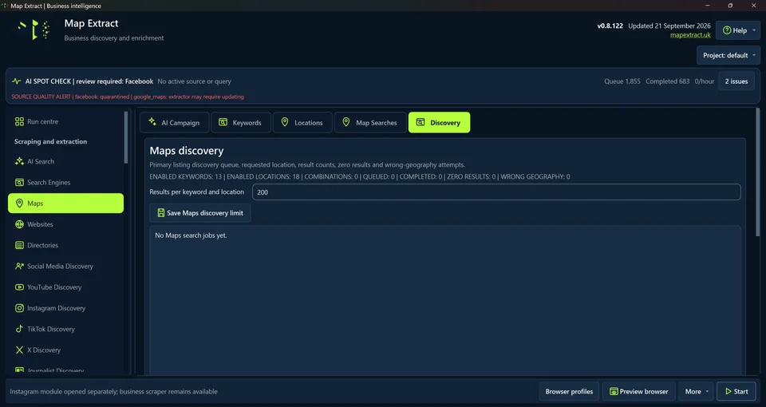Click the AI Campaign sparkle tab icon

tap(152, 121)
